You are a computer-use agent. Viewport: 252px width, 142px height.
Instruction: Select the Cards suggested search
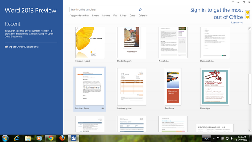click(132, 16)
